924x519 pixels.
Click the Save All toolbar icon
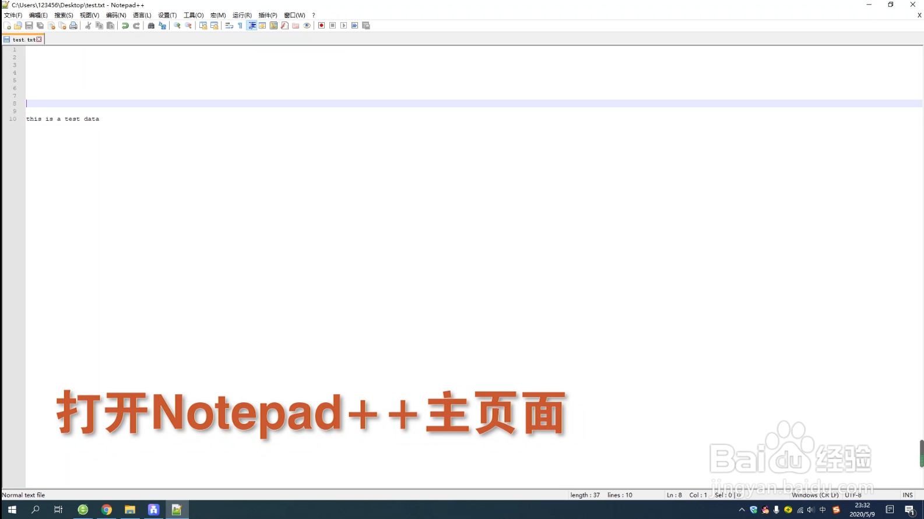point(40,26)
